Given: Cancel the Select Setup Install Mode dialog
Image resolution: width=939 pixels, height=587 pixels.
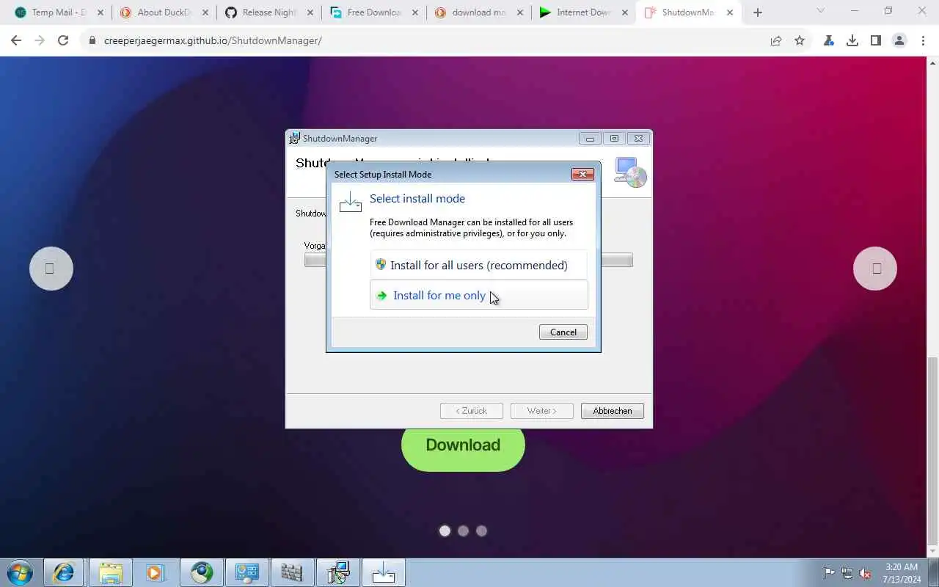Looking at the screenshot, I should click(x=563, y=332).
